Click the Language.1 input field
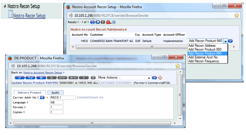The width and height of the screenshot is (246, 135). tap(56, 102)
